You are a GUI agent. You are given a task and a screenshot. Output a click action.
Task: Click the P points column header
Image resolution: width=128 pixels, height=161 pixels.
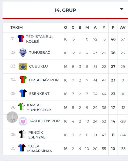pos(113,27)
